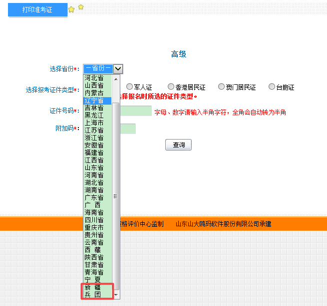
Task: Click the list scrollbar up arrow
Action: point(116,78)
